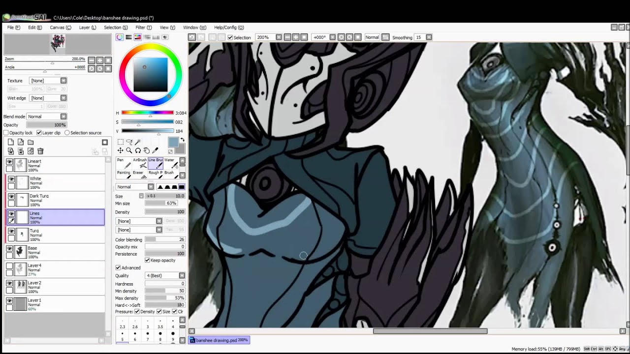Click the Undo button in toolbar
The height and width of the screenshot is (354, 630).
click(192, 37)
